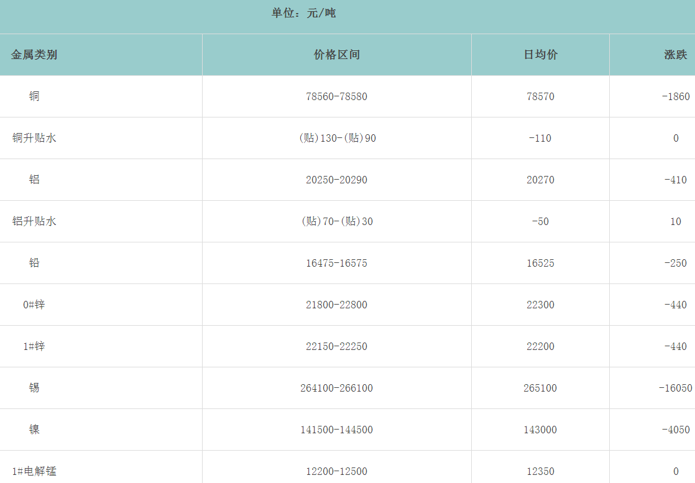Click the 1#锌 daily average 22200
695x483 pixels.
(x=540, y=347)
